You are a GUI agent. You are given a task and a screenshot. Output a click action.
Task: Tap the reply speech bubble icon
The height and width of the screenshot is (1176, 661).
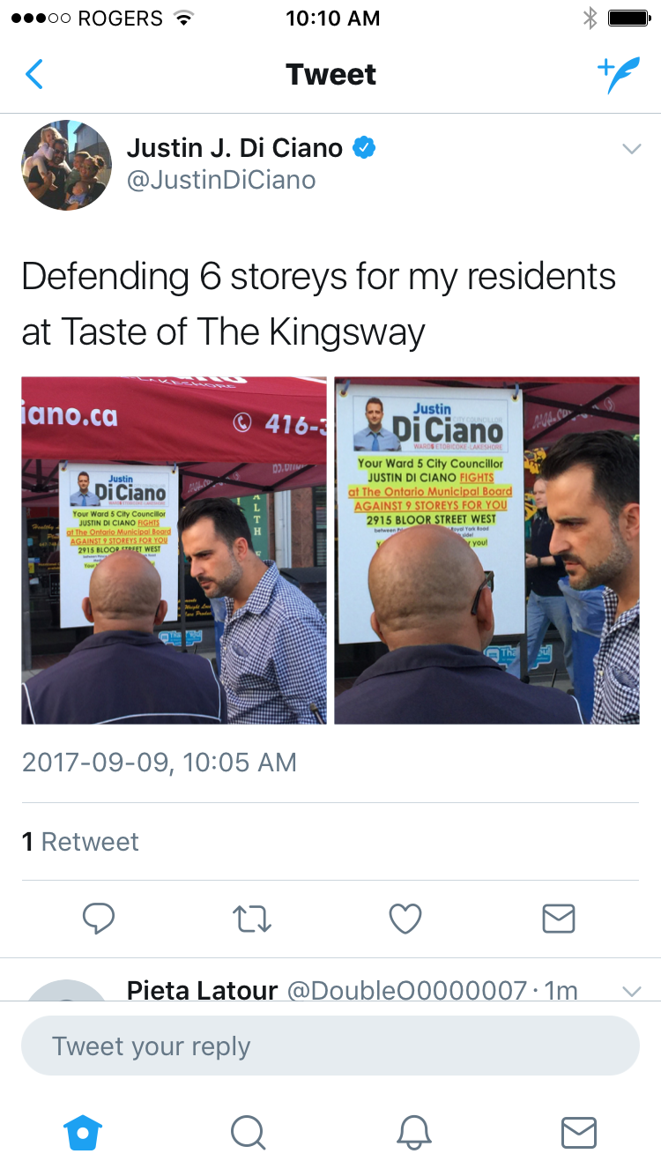point(99,919)
